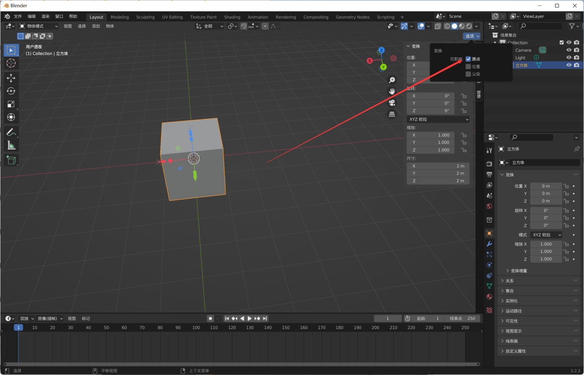Open the Object Data mesh properties tab
584x375 pixels.
[x=489, y=286]
